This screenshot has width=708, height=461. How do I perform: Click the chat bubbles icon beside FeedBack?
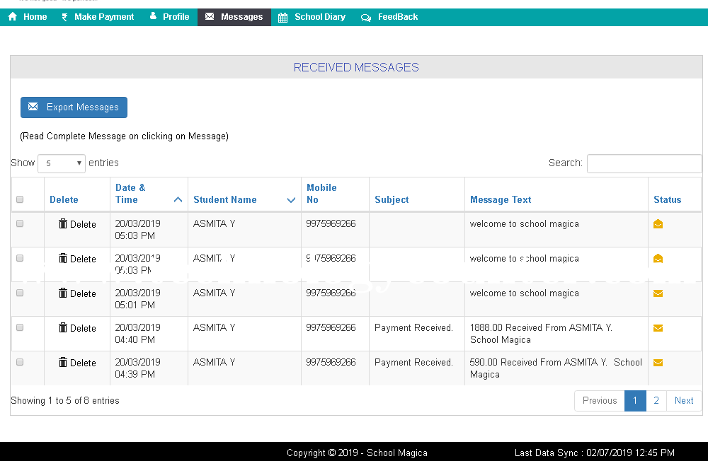(x=366, y=18)
